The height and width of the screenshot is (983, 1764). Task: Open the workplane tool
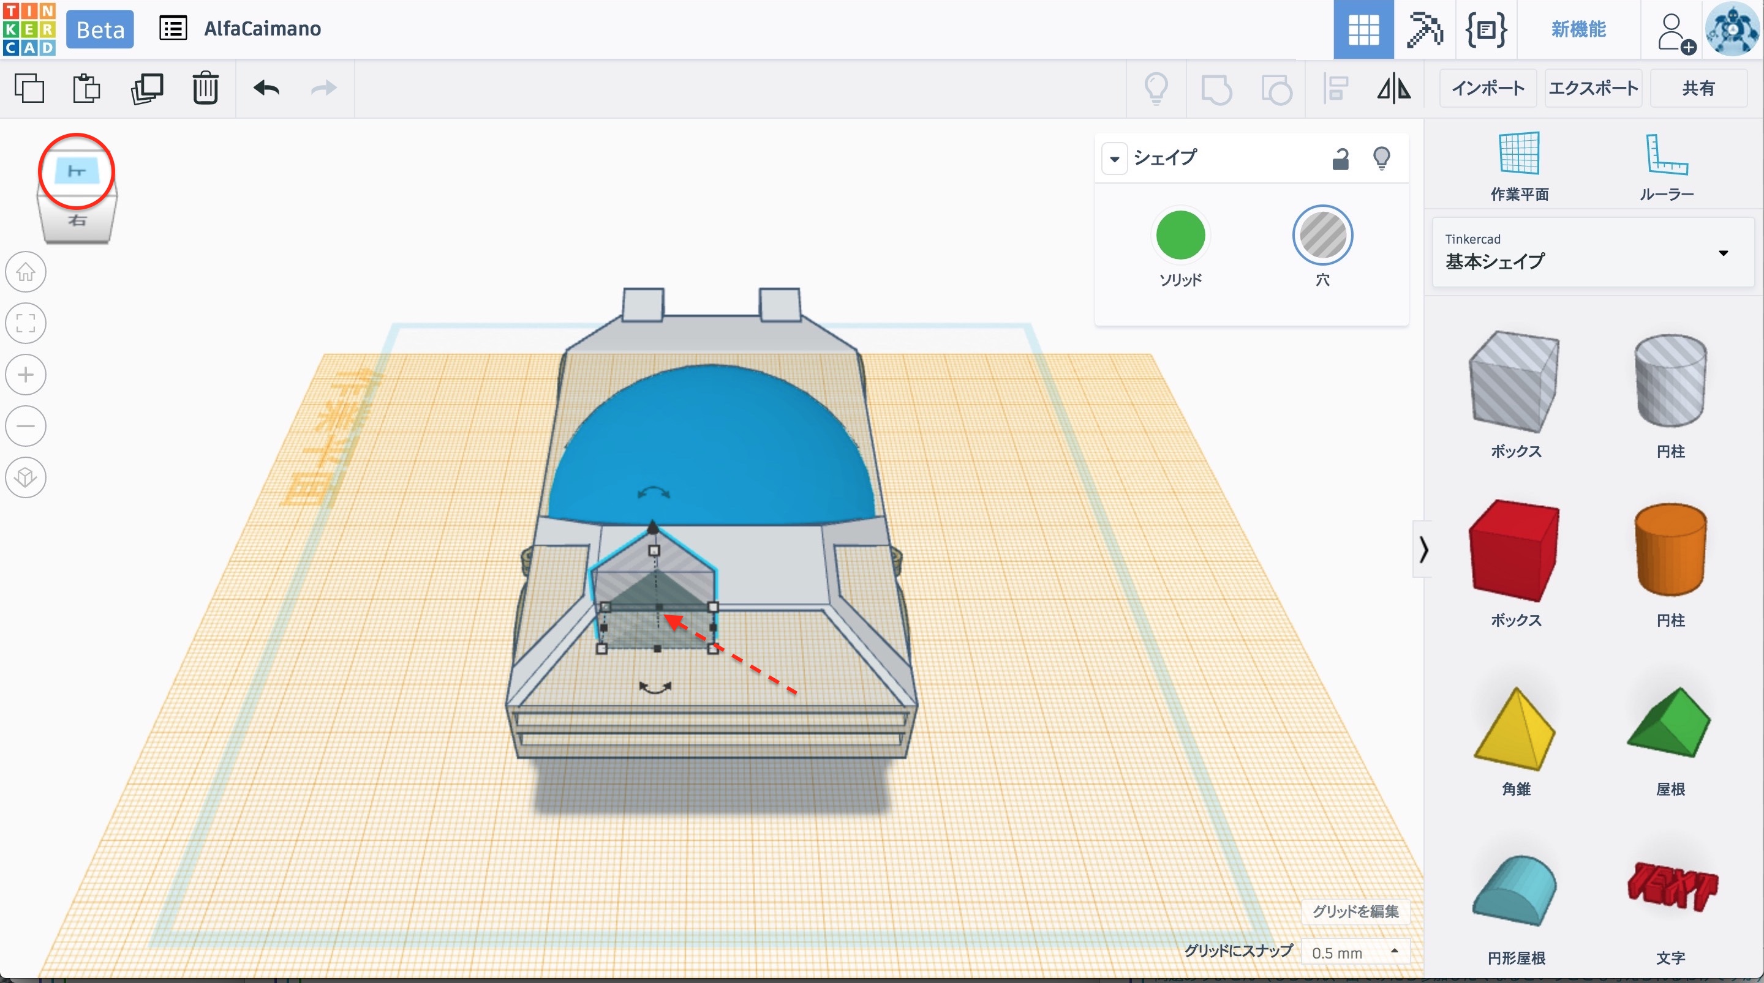[x=1519, y=166]
